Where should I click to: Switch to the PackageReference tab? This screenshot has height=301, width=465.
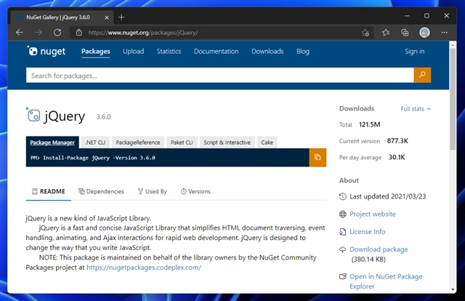pos(138,143)
